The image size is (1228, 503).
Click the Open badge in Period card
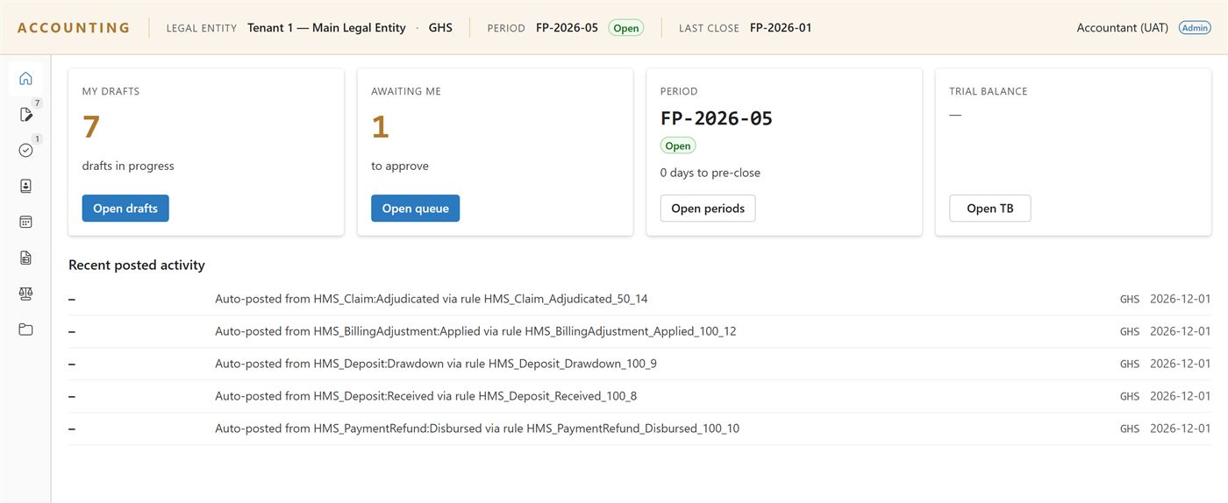pyautogui.click(x=678, y=145)
